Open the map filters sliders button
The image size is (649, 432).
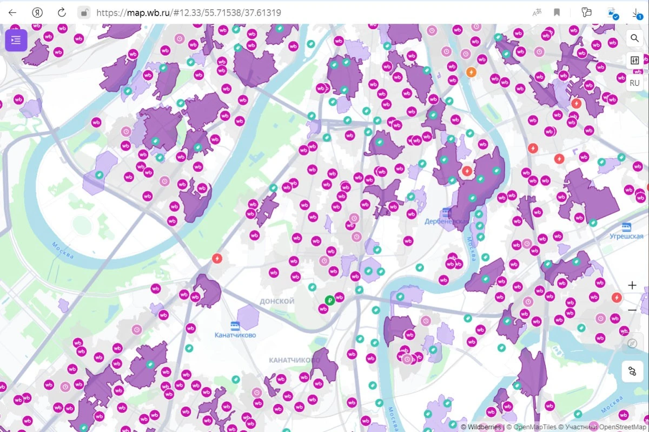[634, 60]
